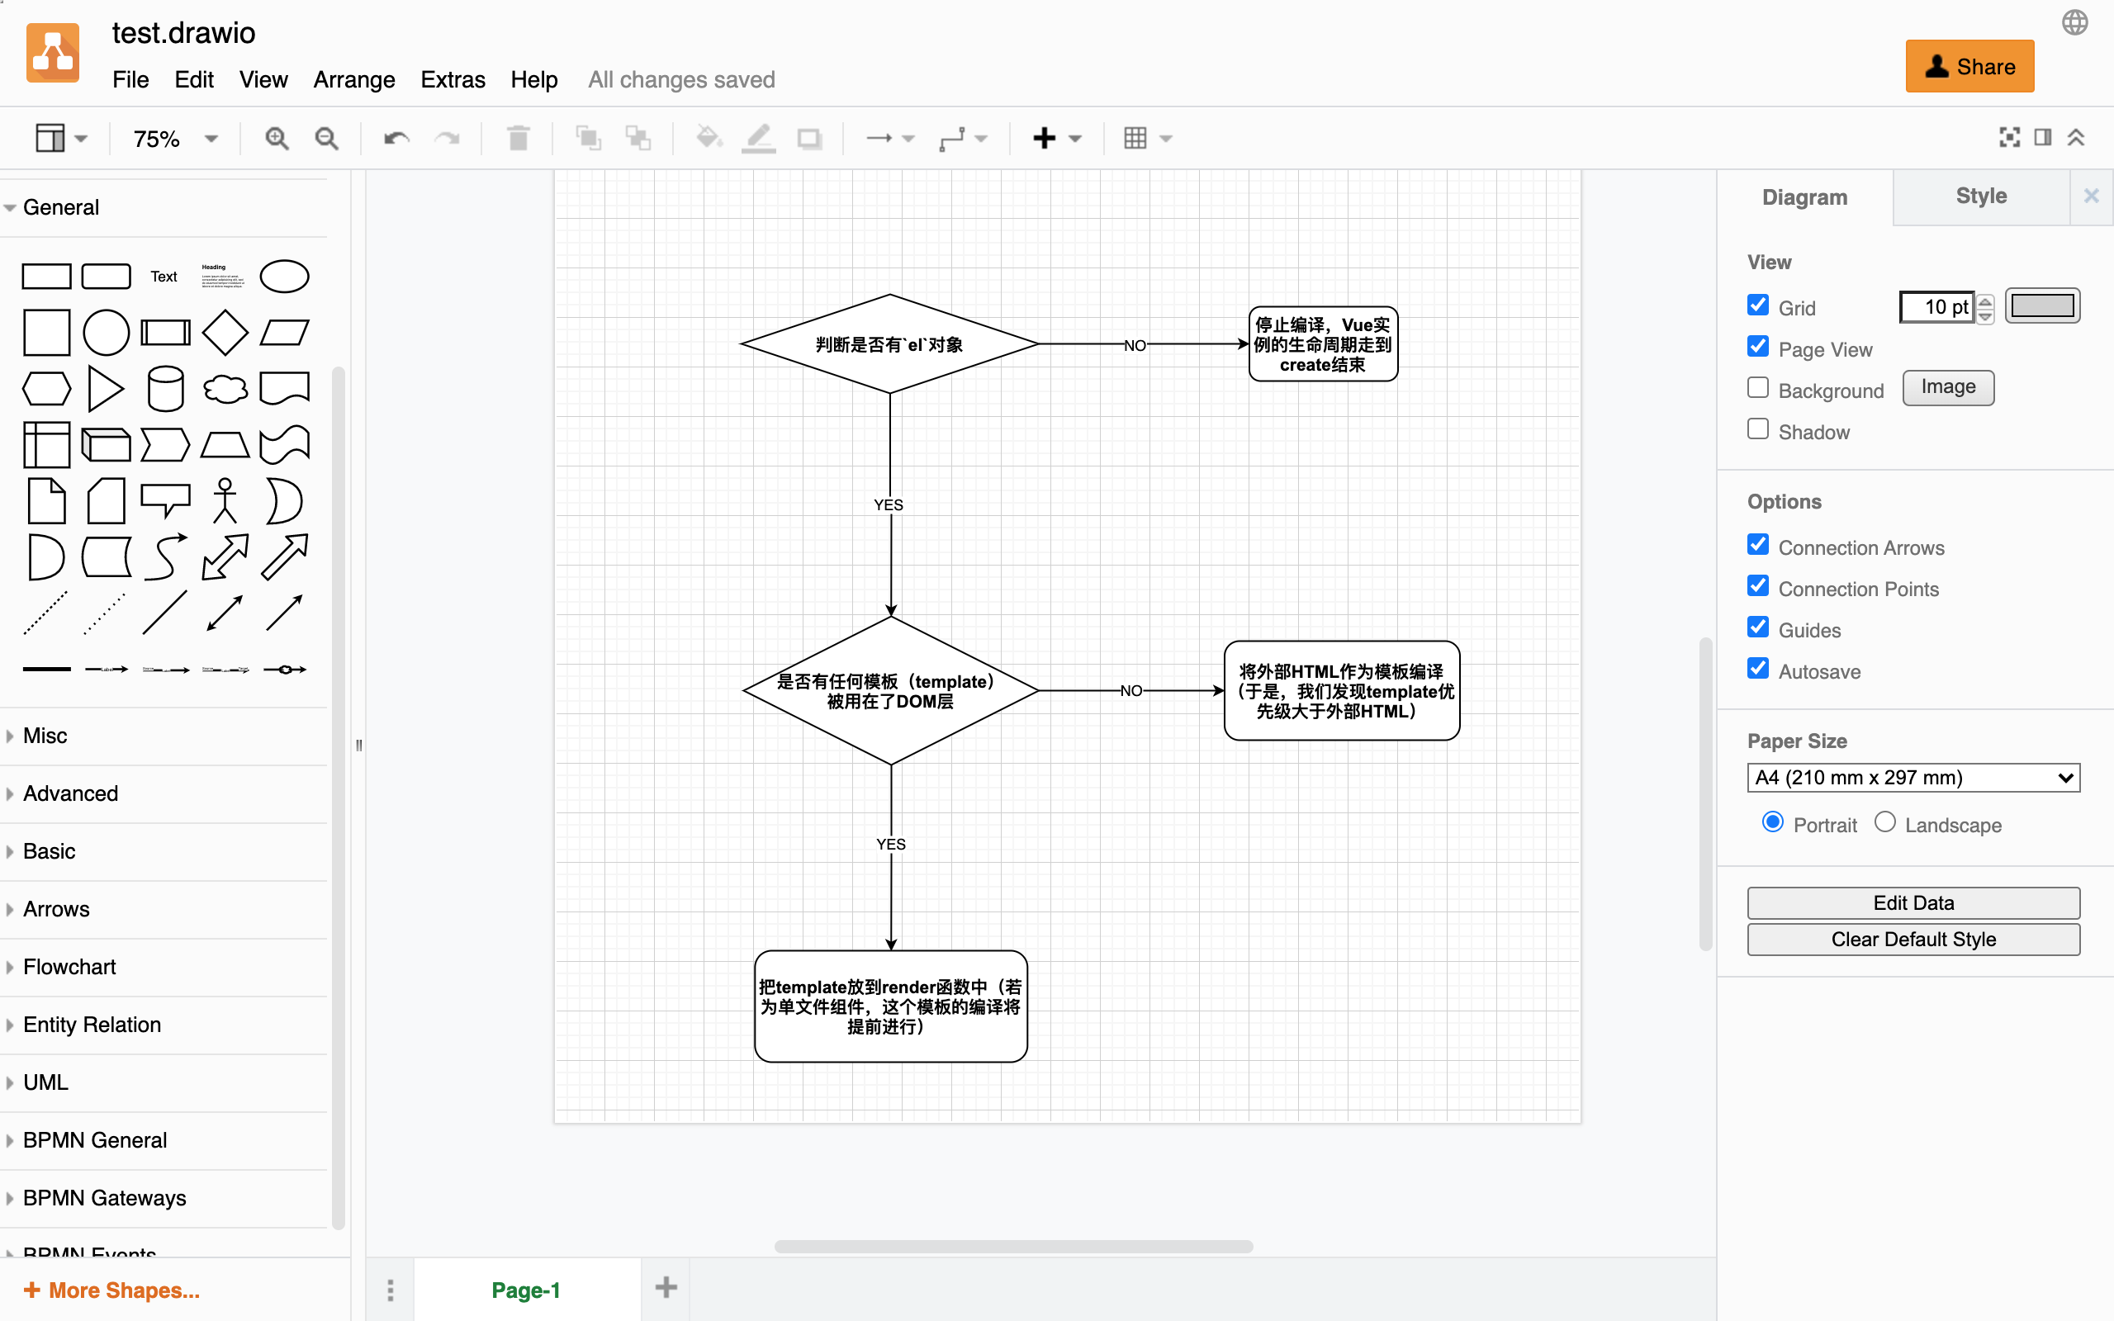Open the Extras menu
The width and height of the screenshot is (2114, 1321).
click(453, 78)
